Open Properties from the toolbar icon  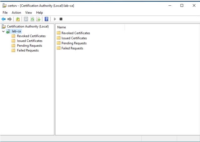[x=26, y=19]
